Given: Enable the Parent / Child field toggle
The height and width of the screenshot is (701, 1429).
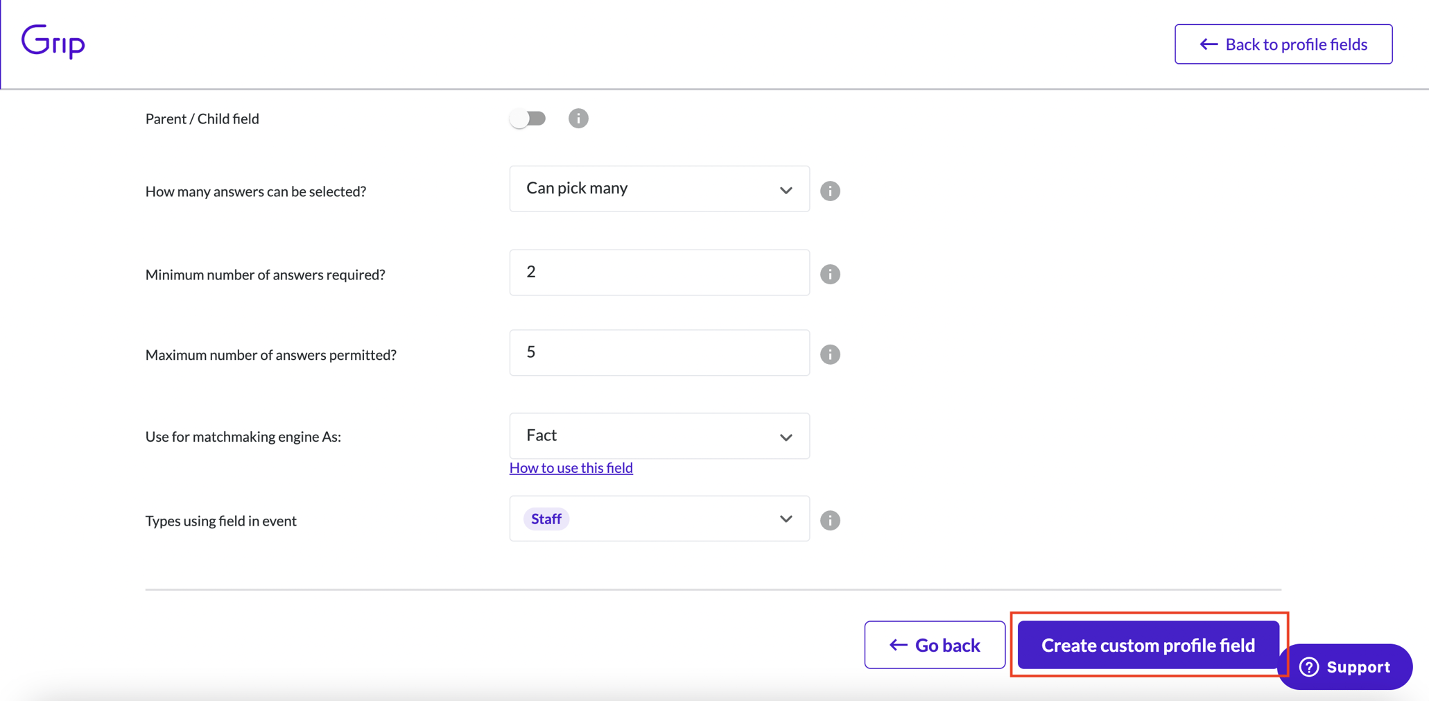Looking at the screenshot, I should tap(528, 118).
